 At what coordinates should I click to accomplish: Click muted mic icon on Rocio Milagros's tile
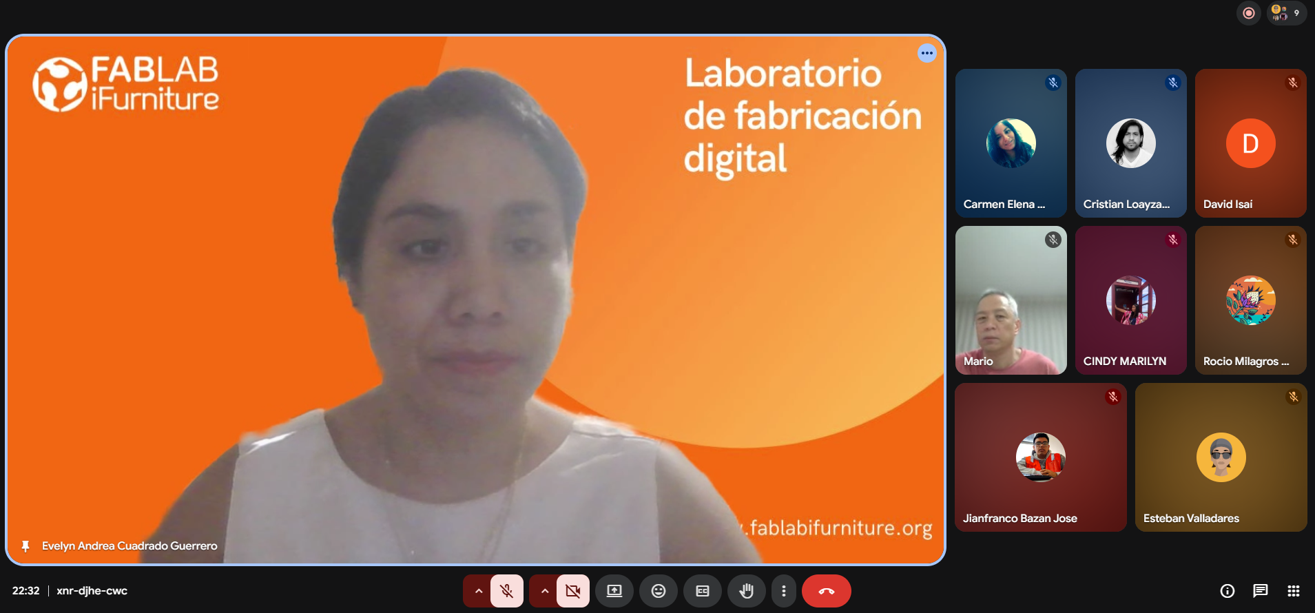[1293, 240]
